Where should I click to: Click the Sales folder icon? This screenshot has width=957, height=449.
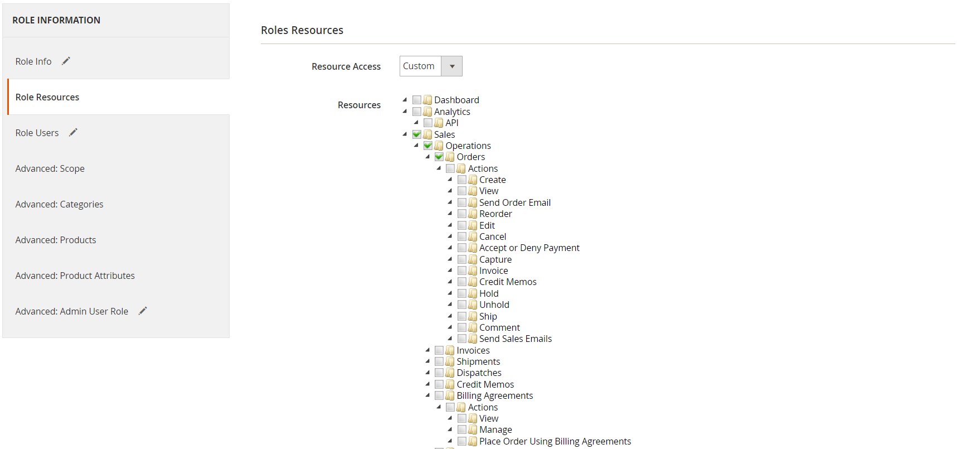click(x=428, y=134)
